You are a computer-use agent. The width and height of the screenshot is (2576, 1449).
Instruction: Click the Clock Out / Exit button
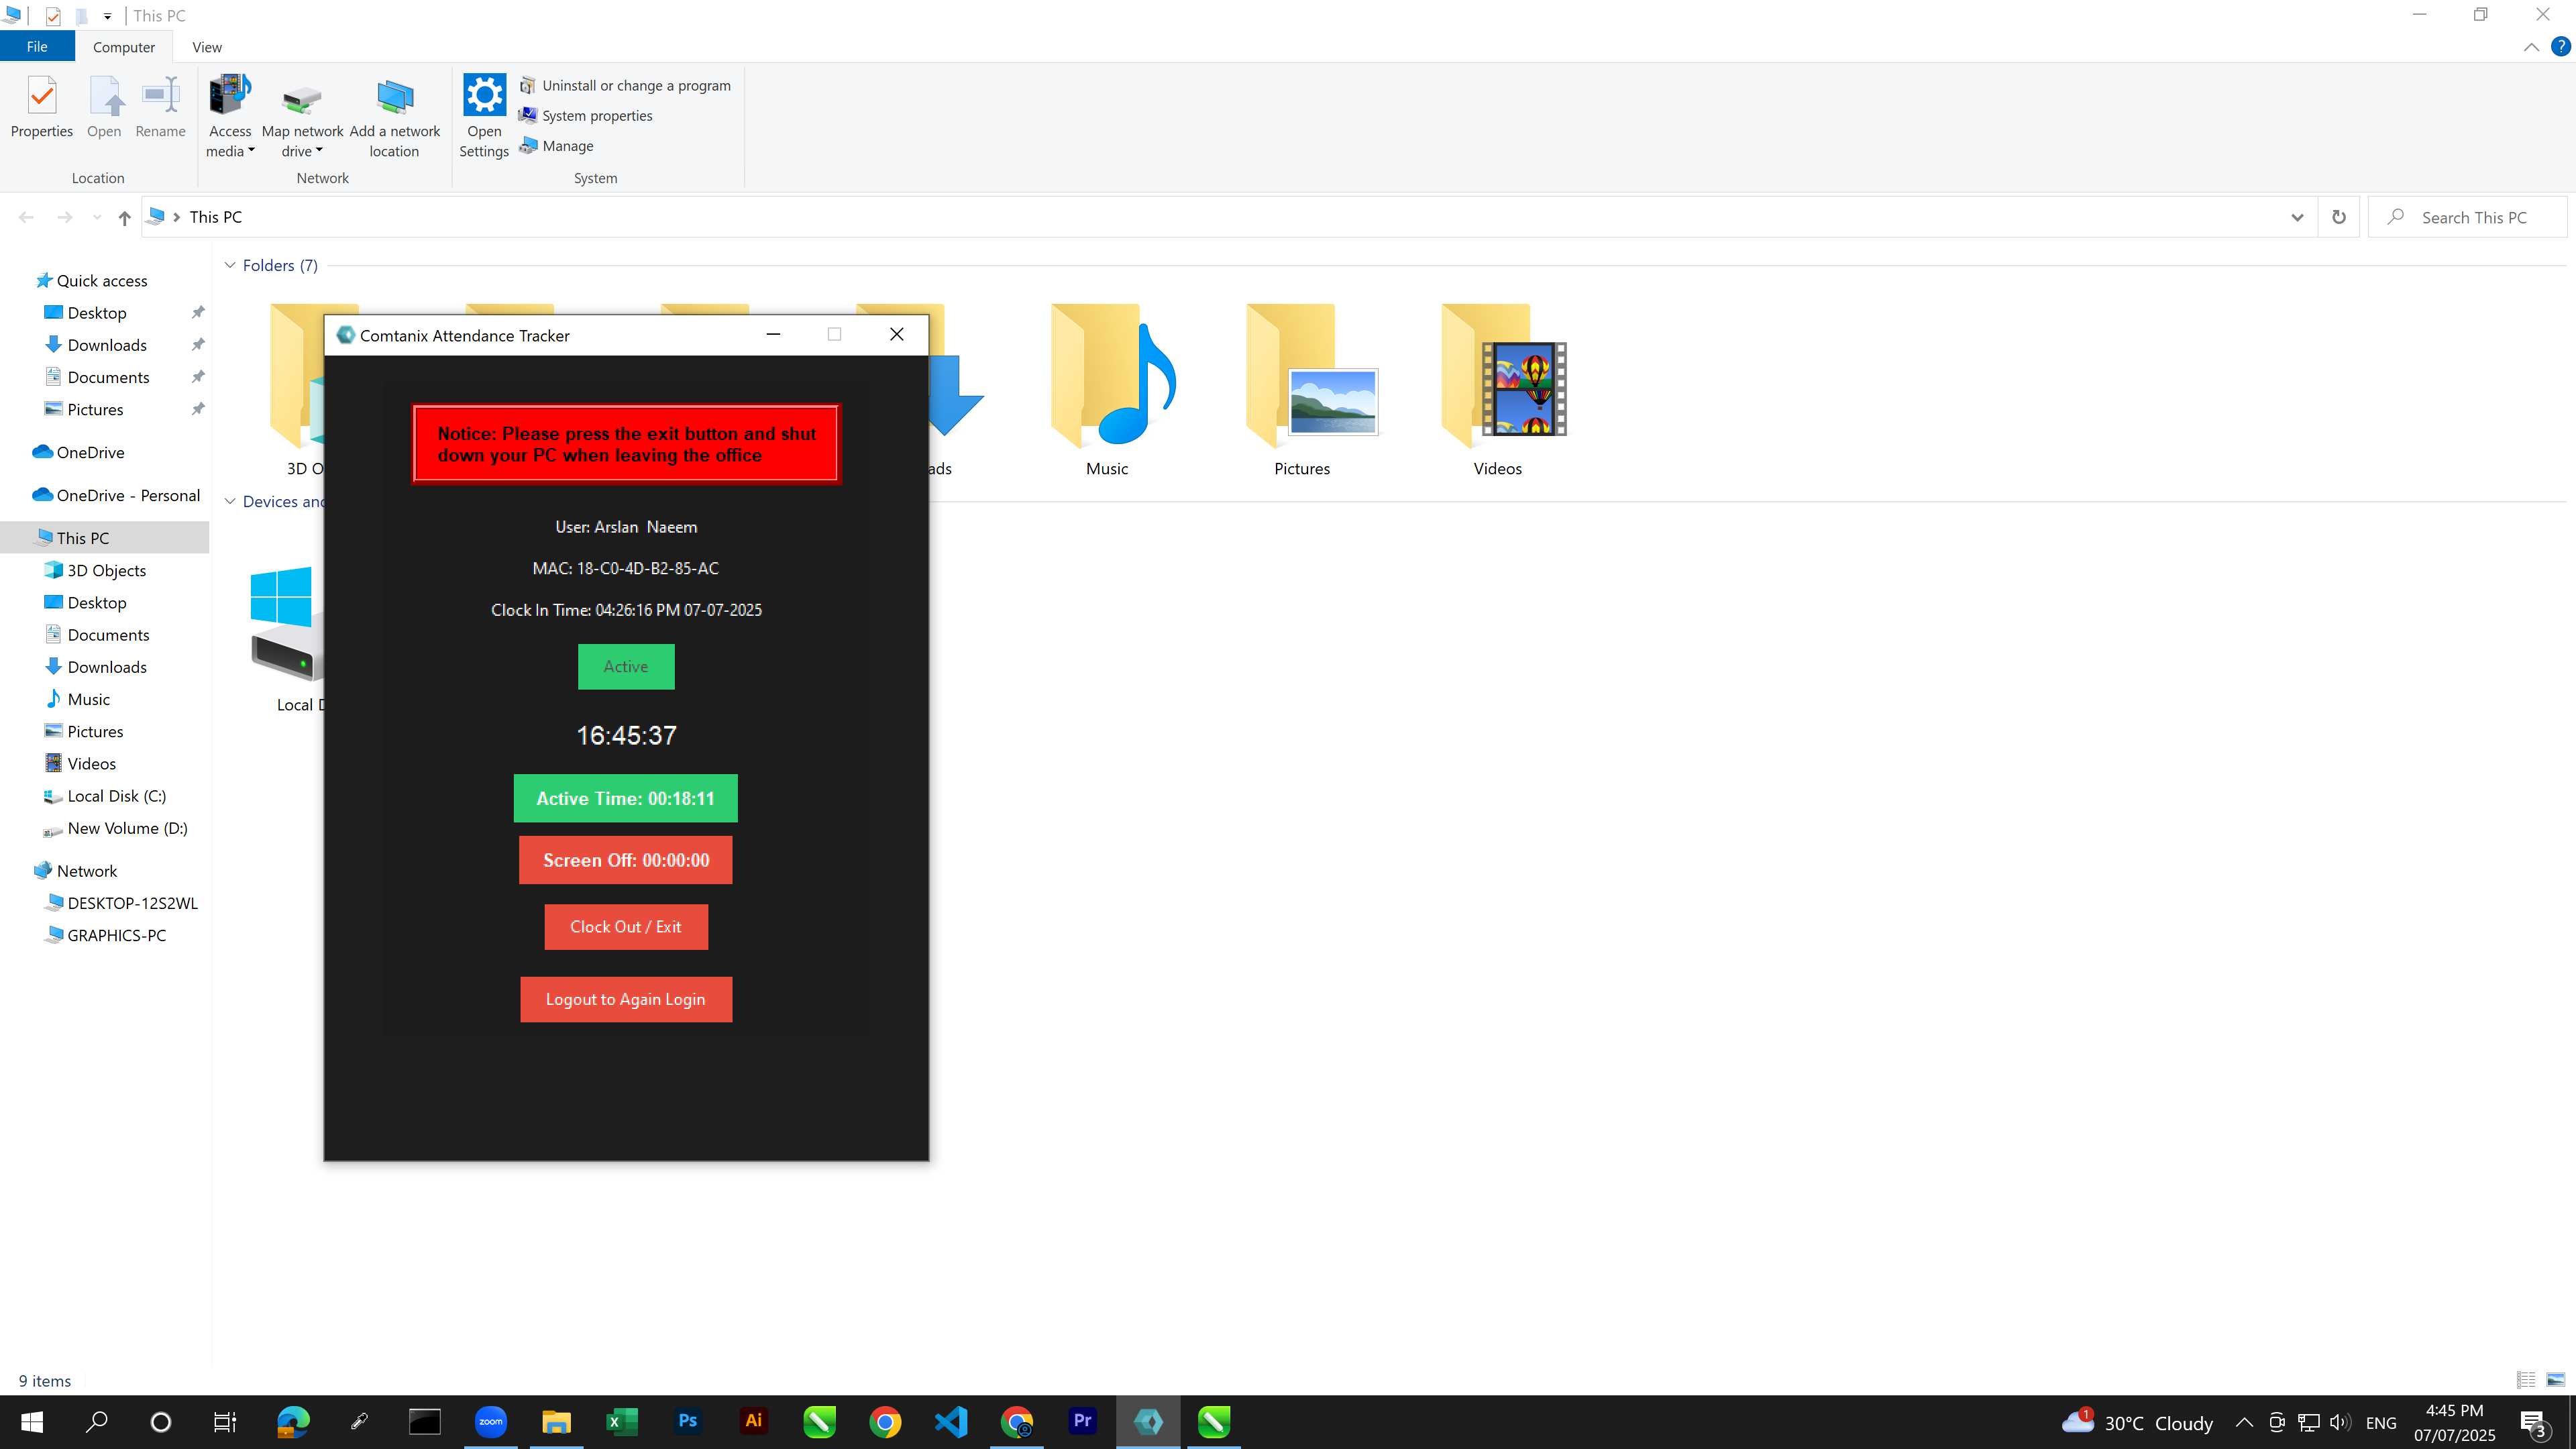tap(626, 927)
